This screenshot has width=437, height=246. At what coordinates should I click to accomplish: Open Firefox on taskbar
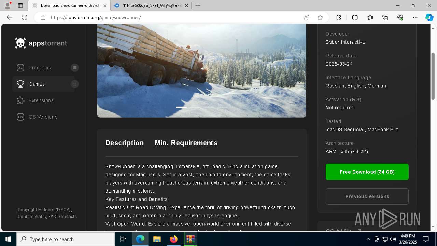(174, 239)
